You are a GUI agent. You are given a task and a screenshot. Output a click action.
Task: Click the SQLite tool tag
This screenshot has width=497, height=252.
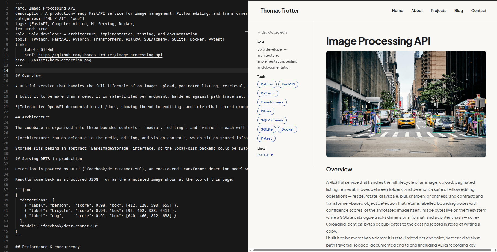267,129
